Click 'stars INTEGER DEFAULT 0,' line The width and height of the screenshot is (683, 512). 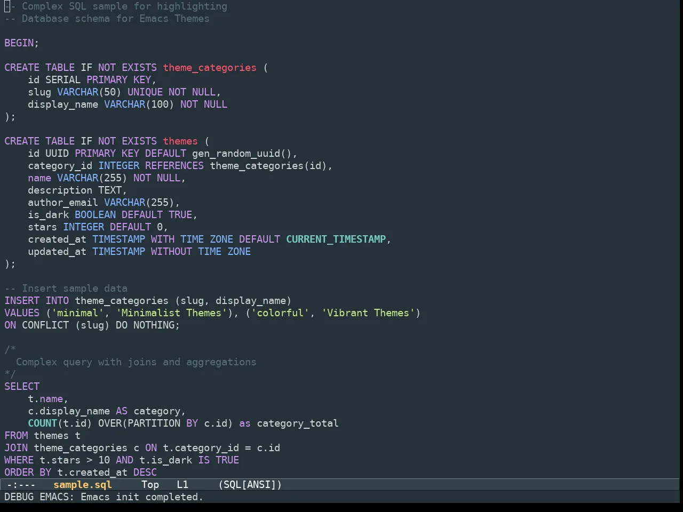pyautogui.click(x=98, y=227)
